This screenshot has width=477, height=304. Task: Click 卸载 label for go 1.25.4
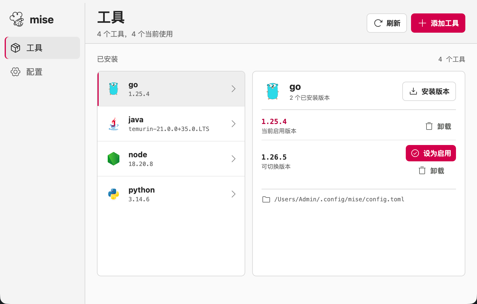pyautogui.click(x=444, y=126)
